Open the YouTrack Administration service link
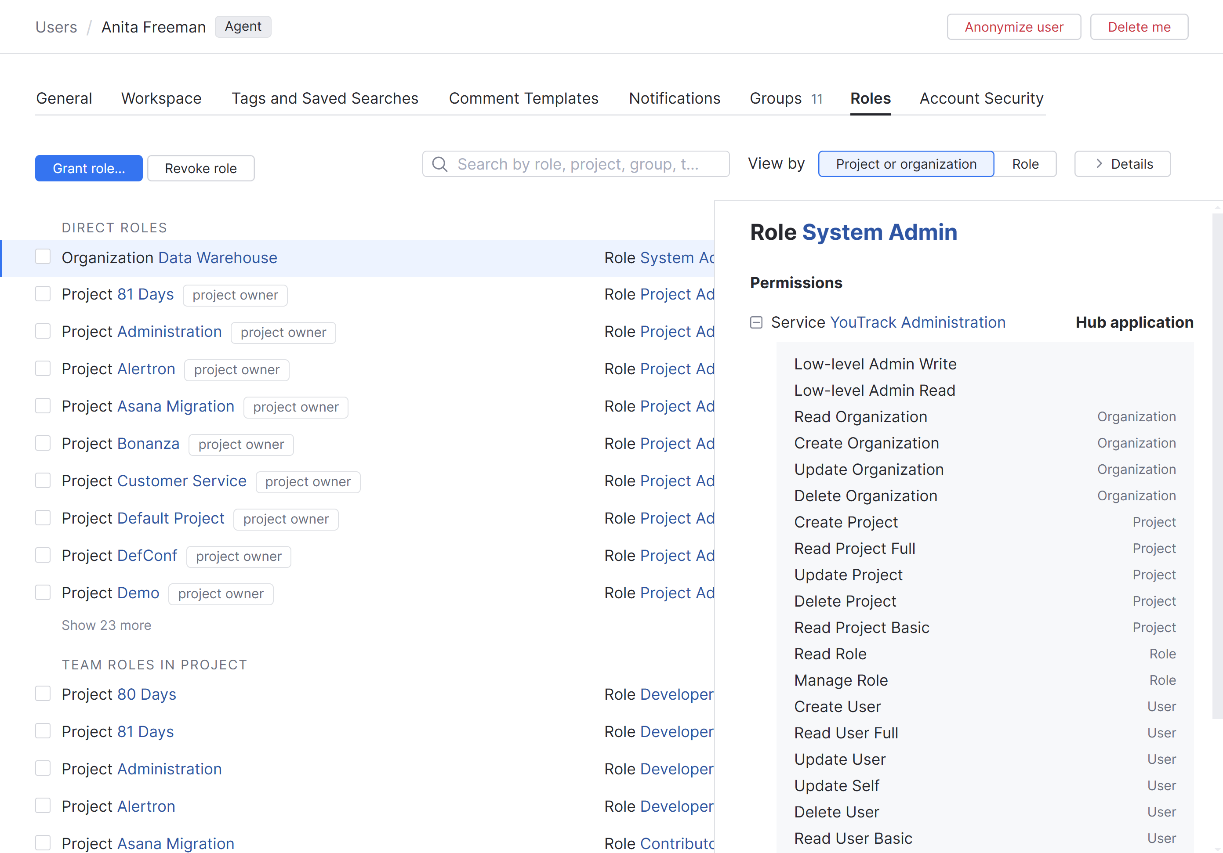 [918, 322]
